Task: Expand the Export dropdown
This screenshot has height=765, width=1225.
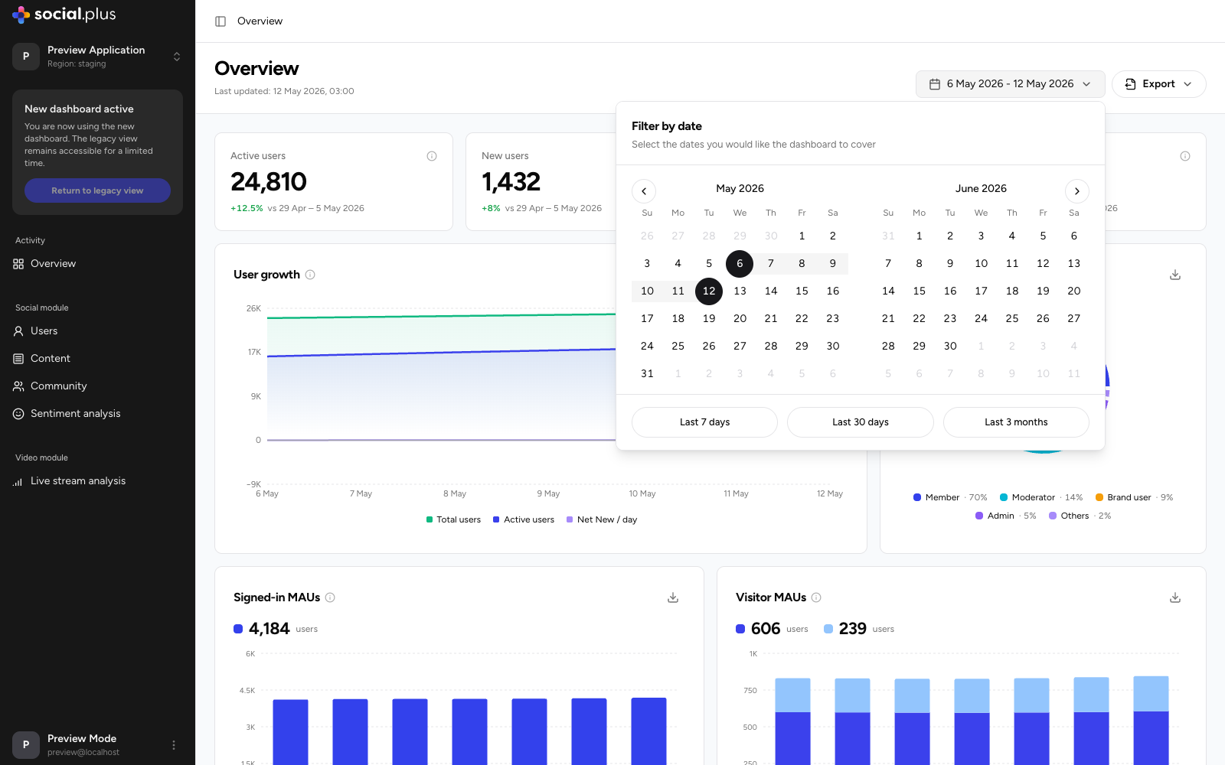Action: [1158, 84]
